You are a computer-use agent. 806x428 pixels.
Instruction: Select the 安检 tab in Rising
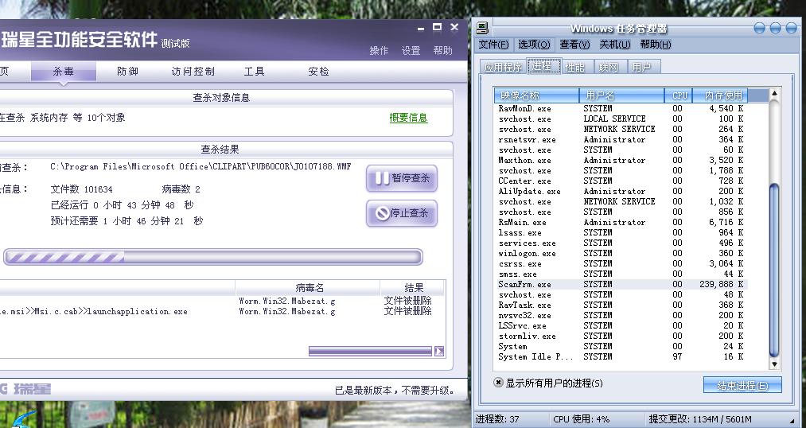coord(319,72)
